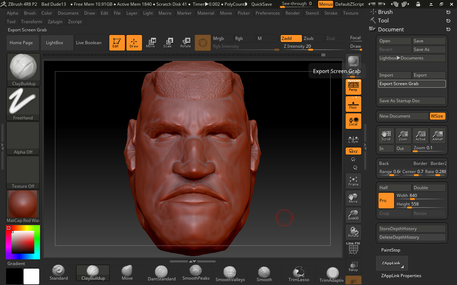This screenshot has height=285, width=457.
Task: Open the Zplugin menu
Action: [x=55, y=21]
